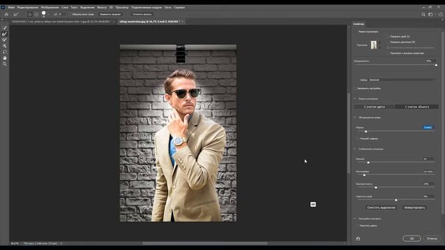Select the Object Selection tool
Image resolution: width=445 pixels, height=250 pixels.
click(x=5, y=46)
